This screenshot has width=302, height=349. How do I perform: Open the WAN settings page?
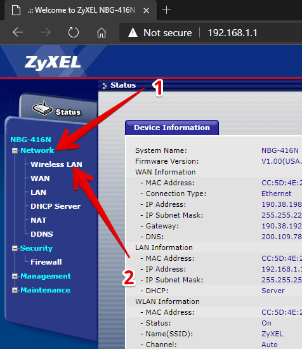[40, 178]
